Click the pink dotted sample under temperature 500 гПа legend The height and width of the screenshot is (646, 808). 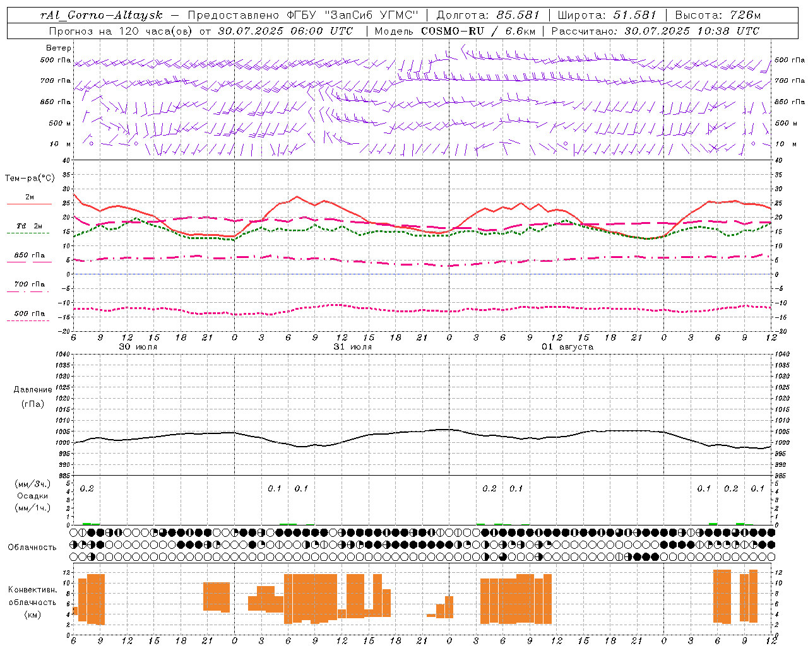(x=28, y=321)
